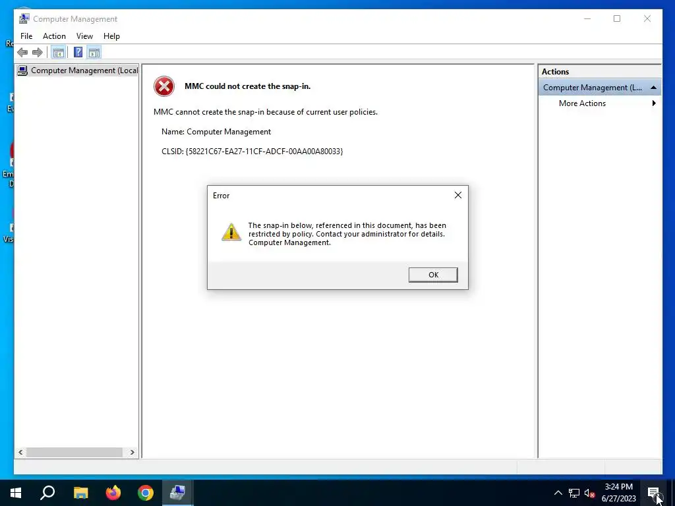675x506 pixels.
Task: Open the network status tray icon
Action: [x=574, y=493]
